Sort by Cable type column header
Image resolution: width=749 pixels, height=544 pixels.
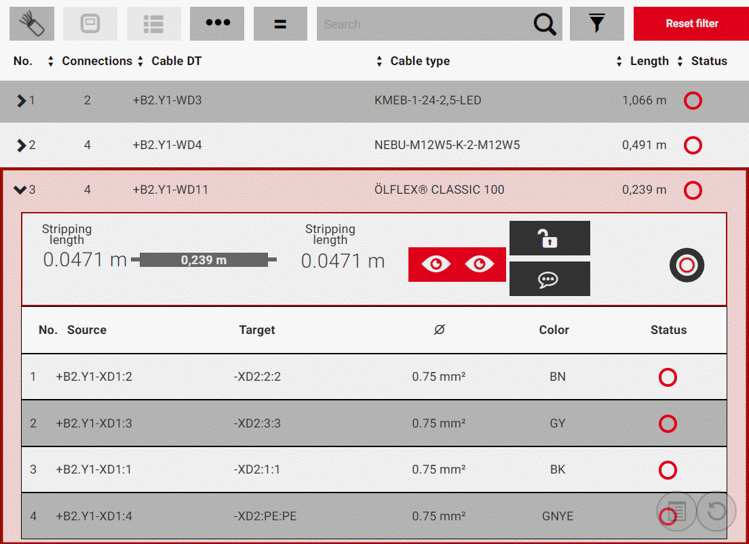coord(419,61)
